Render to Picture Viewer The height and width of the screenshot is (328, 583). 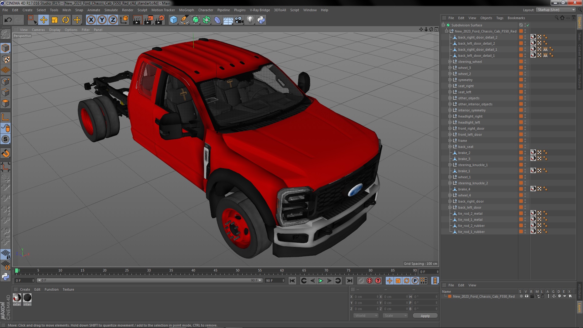pos(148,20)
